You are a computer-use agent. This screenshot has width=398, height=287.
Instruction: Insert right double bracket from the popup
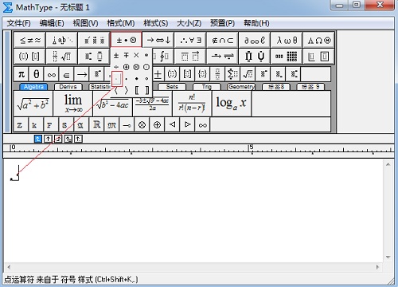point(146,91)
